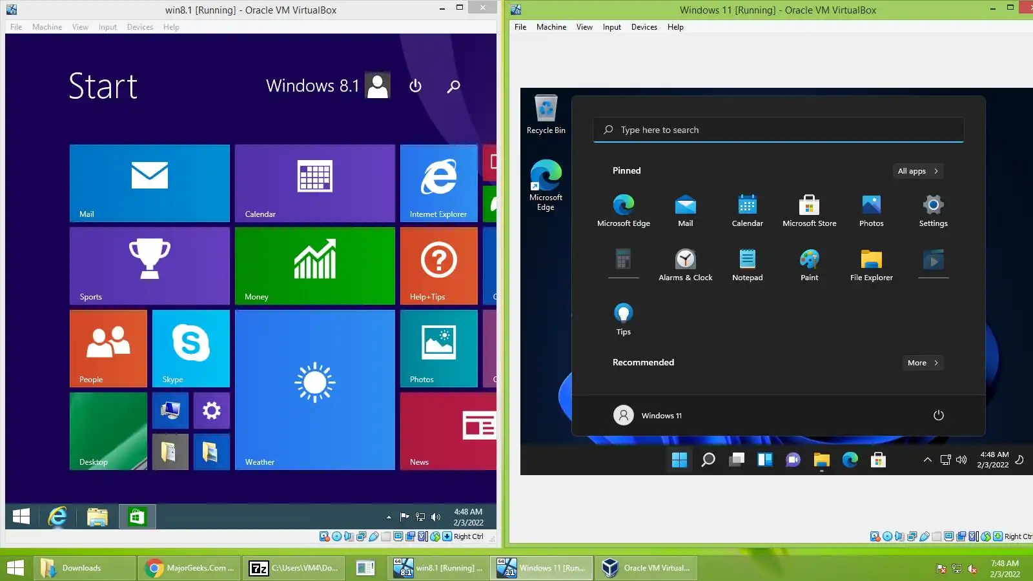
Task: Click the Windows 8.1 taskbar clock
Action: [468, 517]
